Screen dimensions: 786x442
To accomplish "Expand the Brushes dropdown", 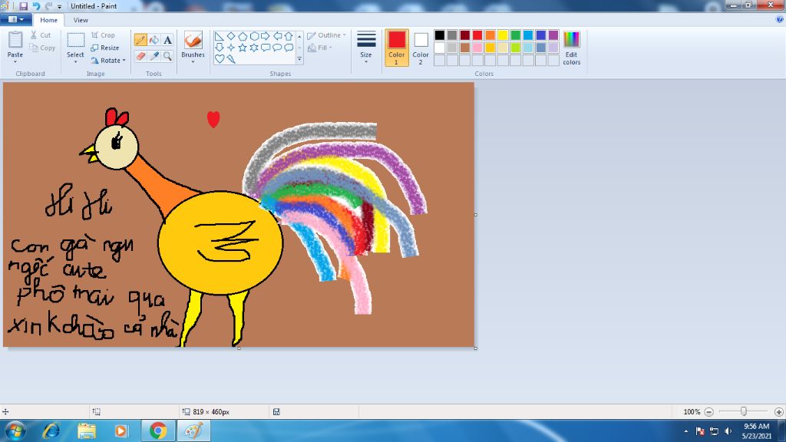I will pos(193,55).
